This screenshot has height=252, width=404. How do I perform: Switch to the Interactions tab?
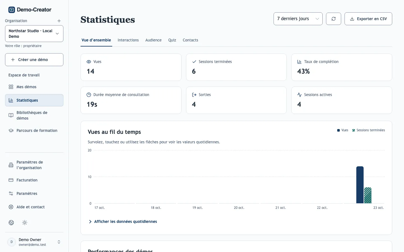pyautogui.click(x=128, y=40)
